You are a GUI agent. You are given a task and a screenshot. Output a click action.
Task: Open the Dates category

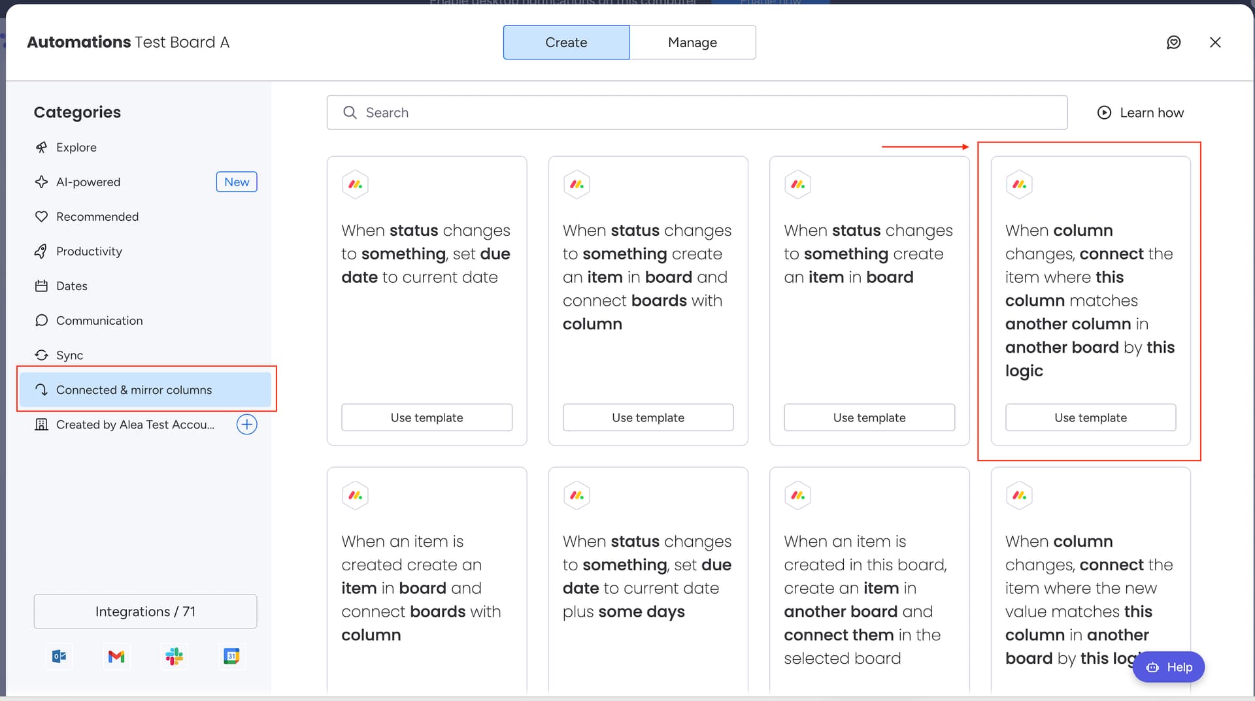tap(71, 286)
